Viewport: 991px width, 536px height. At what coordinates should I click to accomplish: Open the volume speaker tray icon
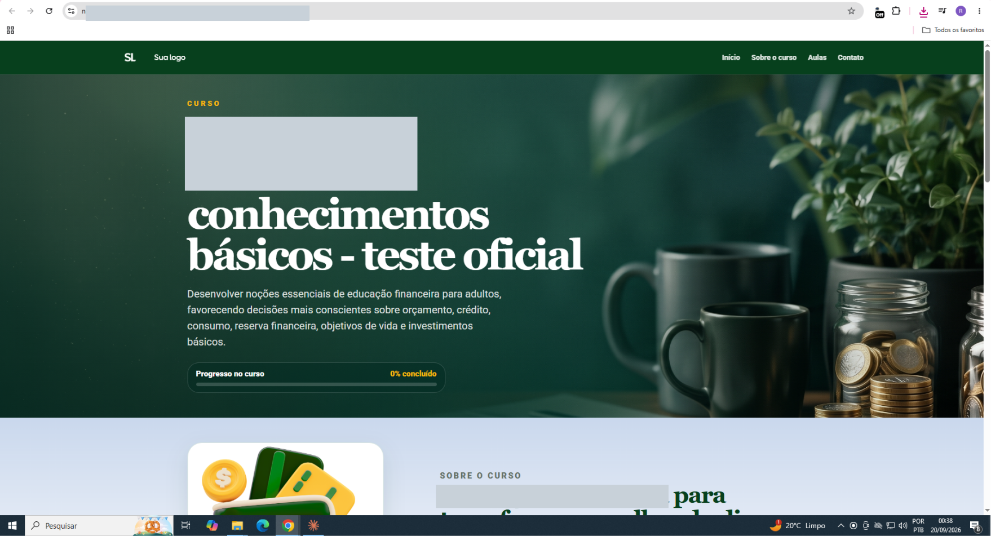[x=903, y=526]
